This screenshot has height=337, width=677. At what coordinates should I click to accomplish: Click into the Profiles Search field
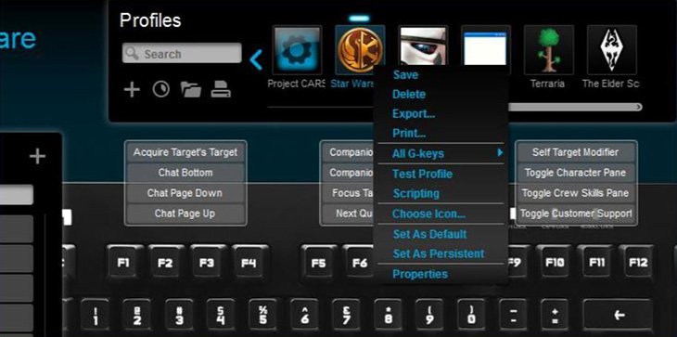[182, 54]
